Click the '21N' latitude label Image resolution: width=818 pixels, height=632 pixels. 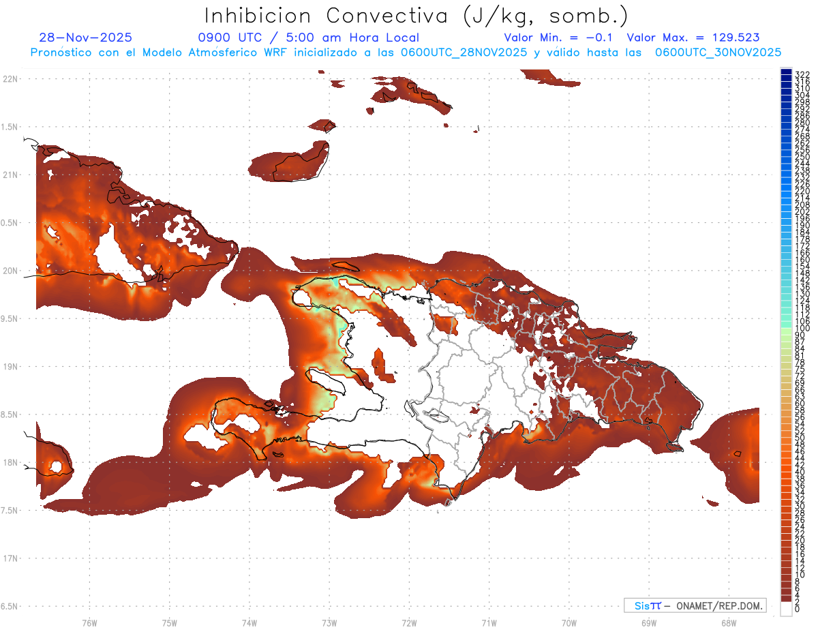tap(10, 175)
